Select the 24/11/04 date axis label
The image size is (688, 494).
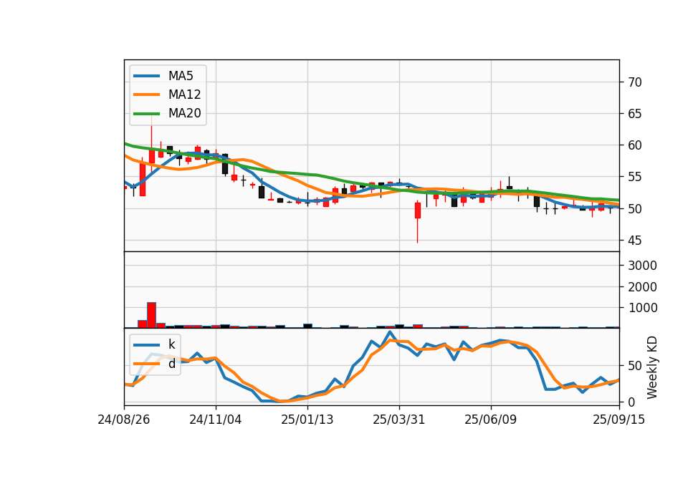pos(216,420)
